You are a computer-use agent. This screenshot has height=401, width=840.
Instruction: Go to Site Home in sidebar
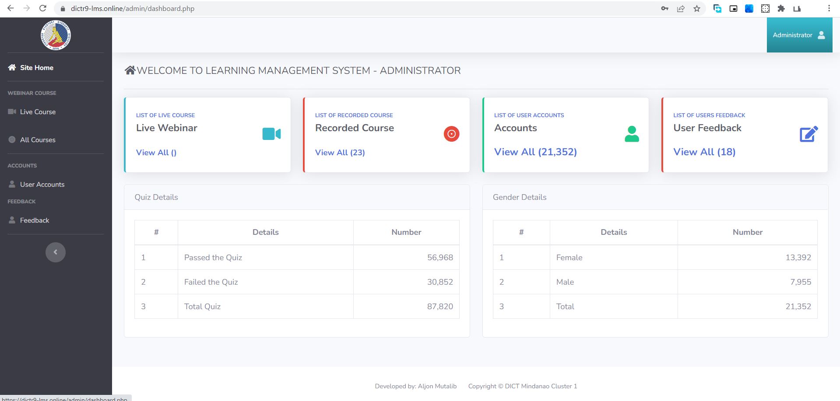36,68
